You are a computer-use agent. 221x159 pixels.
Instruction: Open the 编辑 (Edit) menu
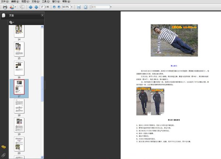(15, 1)
